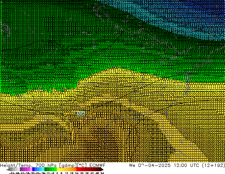Click the 24 legend value

coord(77,173)
